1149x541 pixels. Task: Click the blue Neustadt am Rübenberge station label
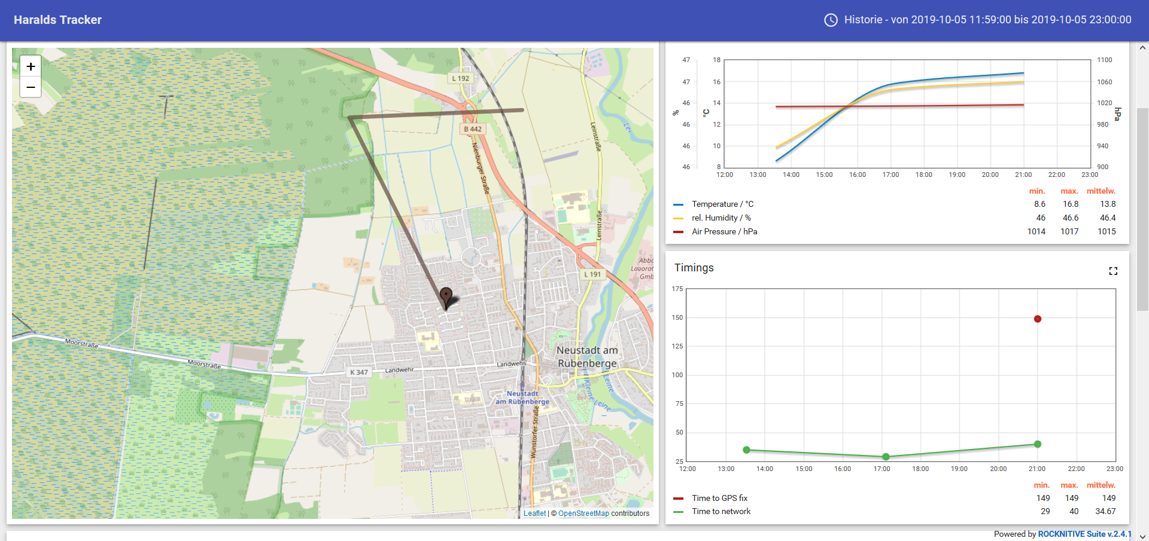(x=522, y=398)
